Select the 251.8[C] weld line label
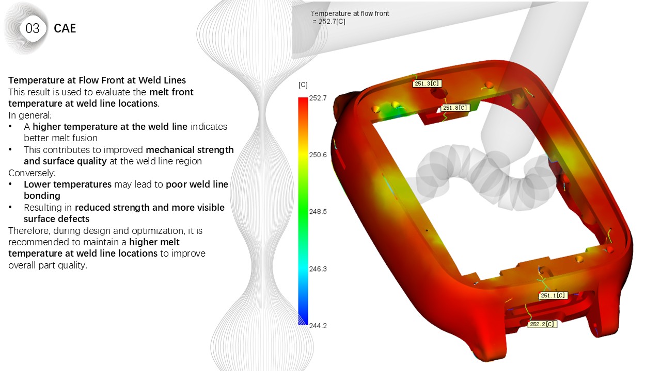 point(456,108)
